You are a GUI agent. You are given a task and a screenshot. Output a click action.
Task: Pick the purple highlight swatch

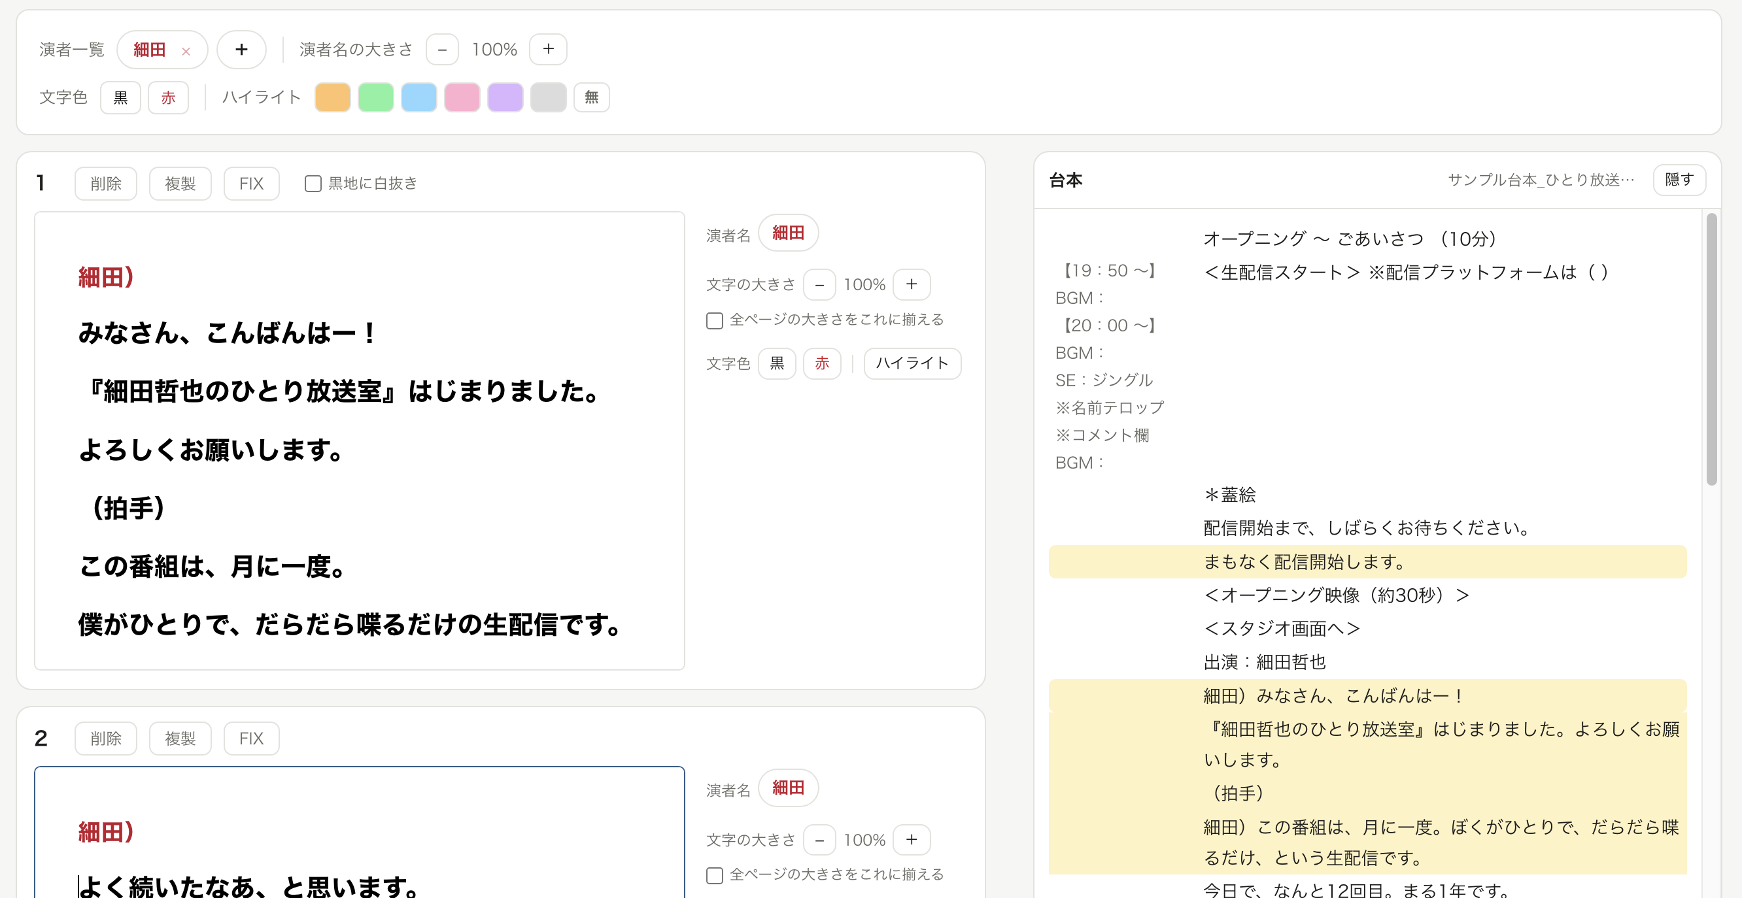click(x=506, y=97)
